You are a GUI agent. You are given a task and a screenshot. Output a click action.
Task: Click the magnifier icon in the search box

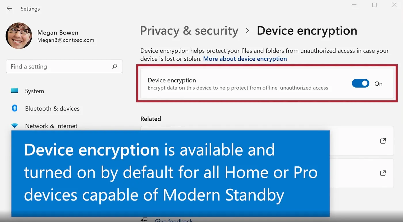(115, 66)
